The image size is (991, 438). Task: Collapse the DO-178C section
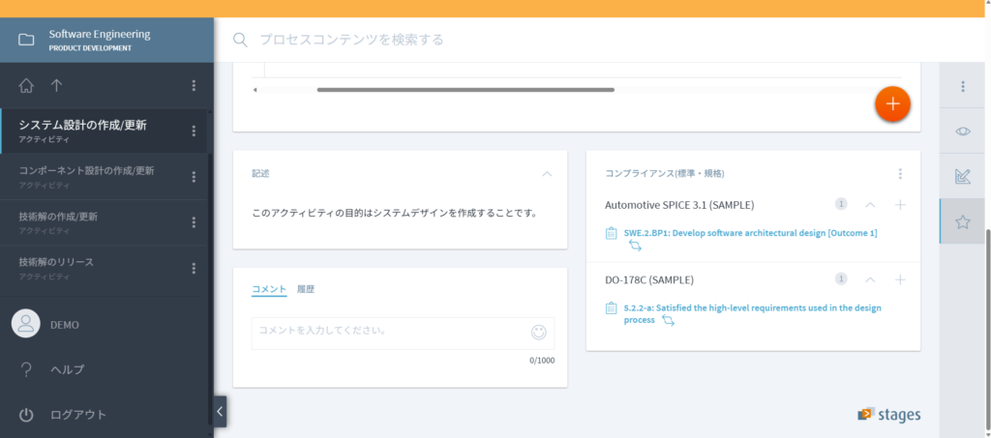870,279
